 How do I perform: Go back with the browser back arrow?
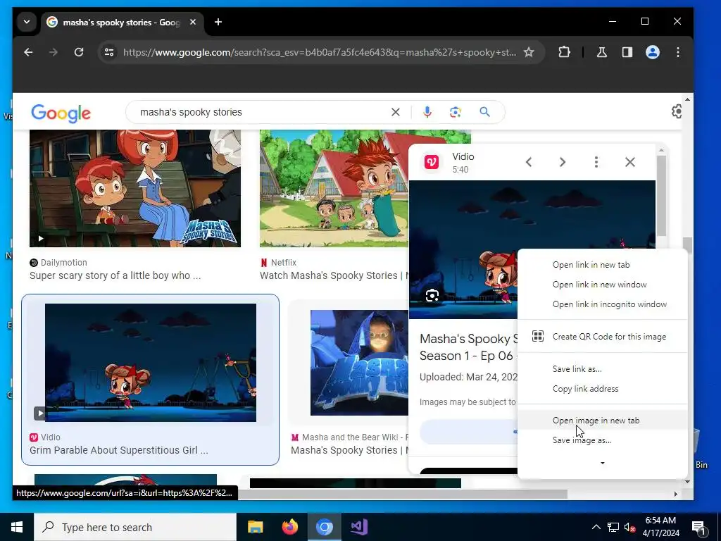tap(28, 52)
